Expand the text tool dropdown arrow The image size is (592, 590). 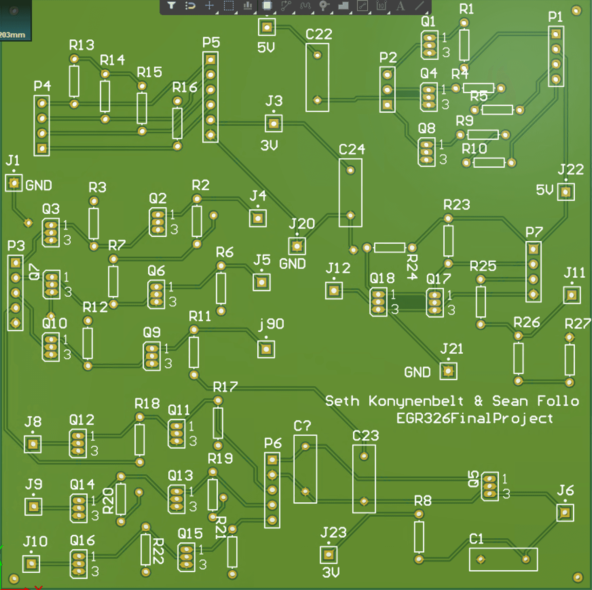[407, 13]
